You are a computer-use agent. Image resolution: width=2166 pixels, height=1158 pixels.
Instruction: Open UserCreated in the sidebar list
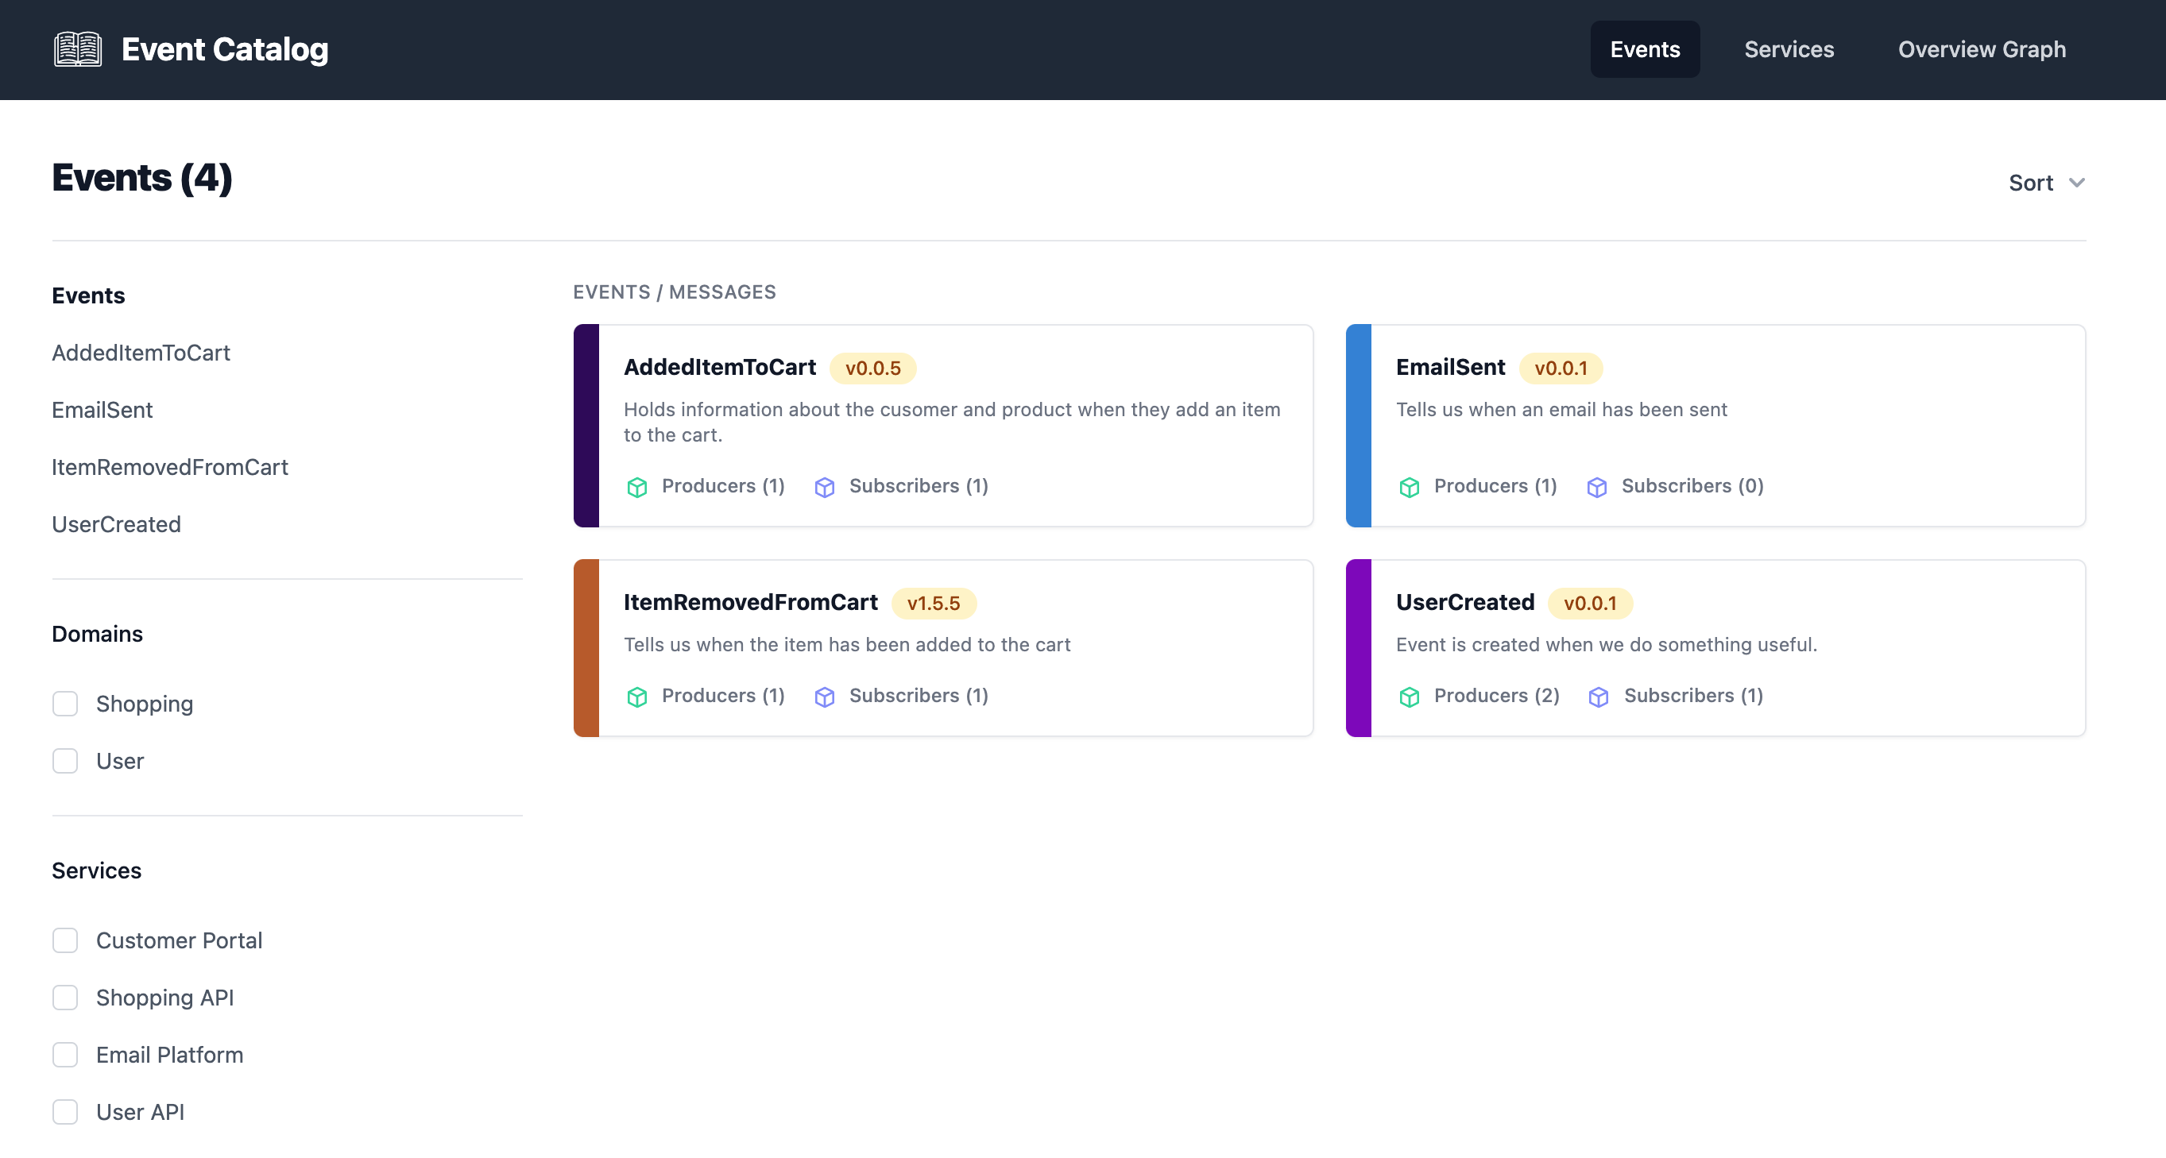point(116,524)
